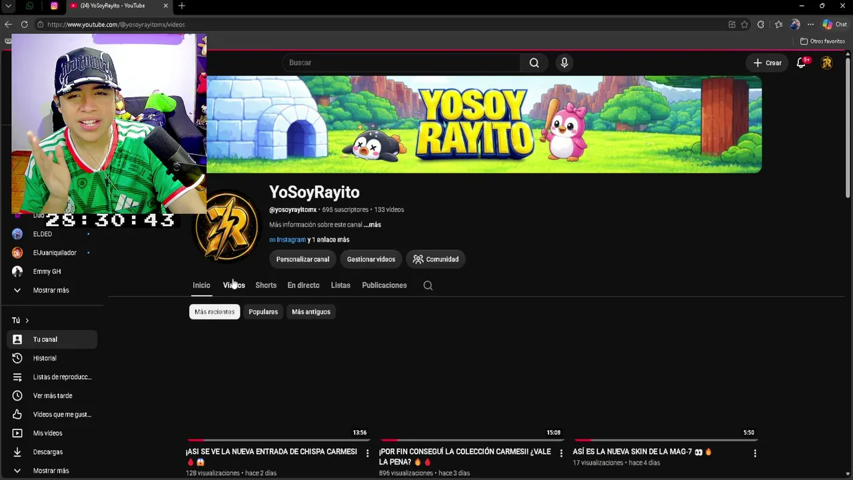Open the Comunidad button
This screenshot has width=853, height=480.
tap(436, 259)
